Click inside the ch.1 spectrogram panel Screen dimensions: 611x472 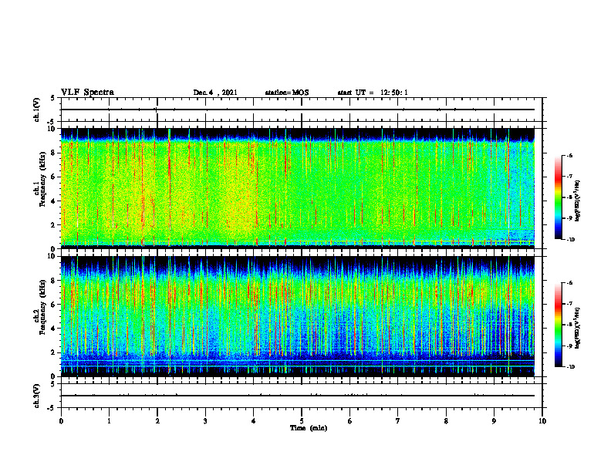pos(298,188)
